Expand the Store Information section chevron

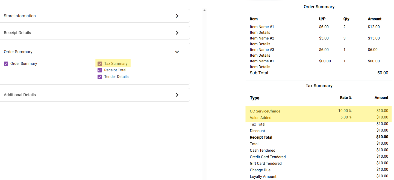tap(177, 16)
